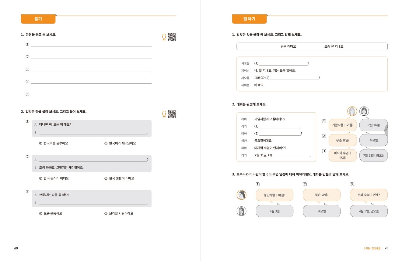402x261 pixels.
Task: Scan the QR code beside listening exercise 2
Action: click(x=172, y=114)
